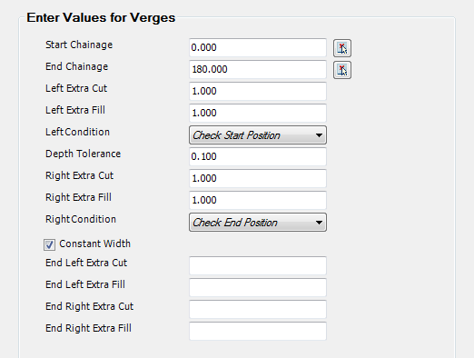Screen dimensions: 474x358
Task: Click the Constant Width label text
Action: tap(94, 244)
